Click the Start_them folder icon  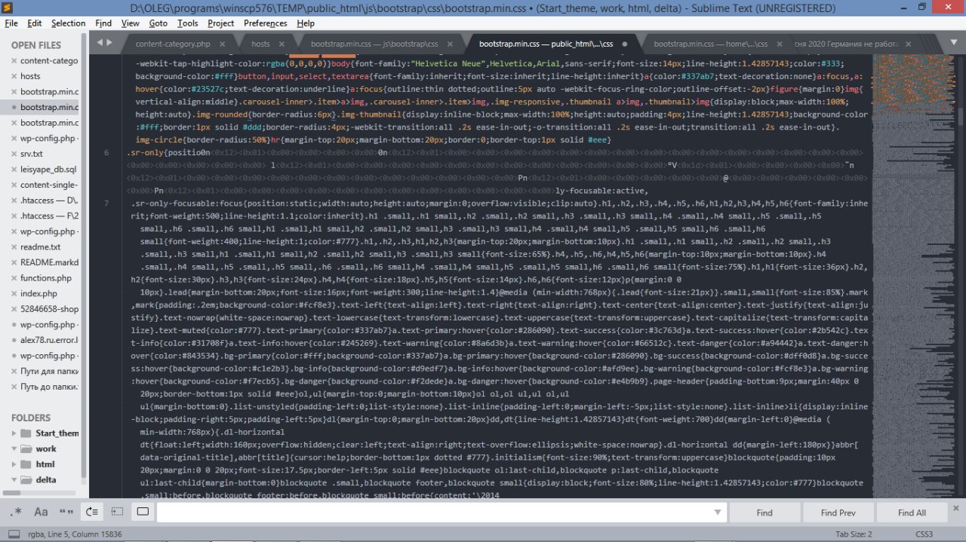[26, 433]
